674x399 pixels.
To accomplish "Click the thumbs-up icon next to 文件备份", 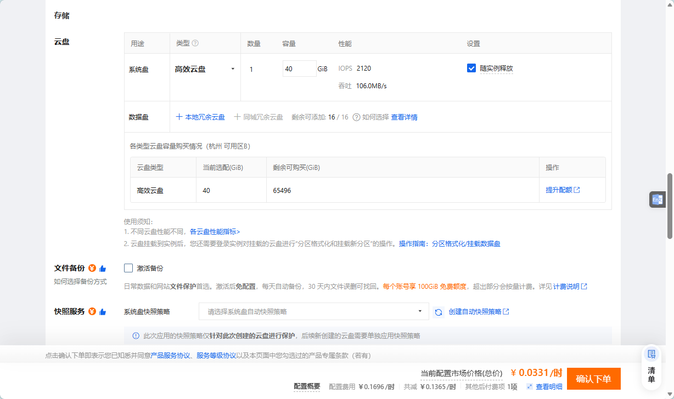I will tap(103, 269).
